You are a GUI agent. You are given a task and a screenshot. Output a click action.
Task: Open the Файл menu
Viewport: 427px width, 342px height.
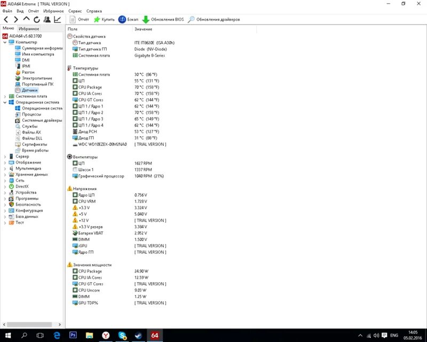[7, 11]
